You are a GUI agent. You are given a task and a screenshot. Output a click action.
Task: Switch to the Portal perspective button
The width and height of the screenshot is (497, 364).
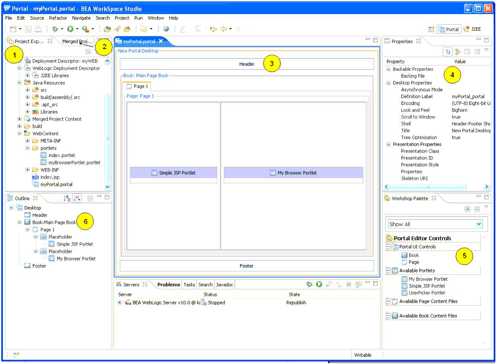[x=449, y=29]
